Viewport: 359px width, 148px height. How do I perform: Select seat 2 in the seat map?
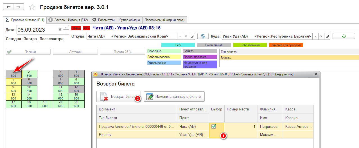(29, 74)
